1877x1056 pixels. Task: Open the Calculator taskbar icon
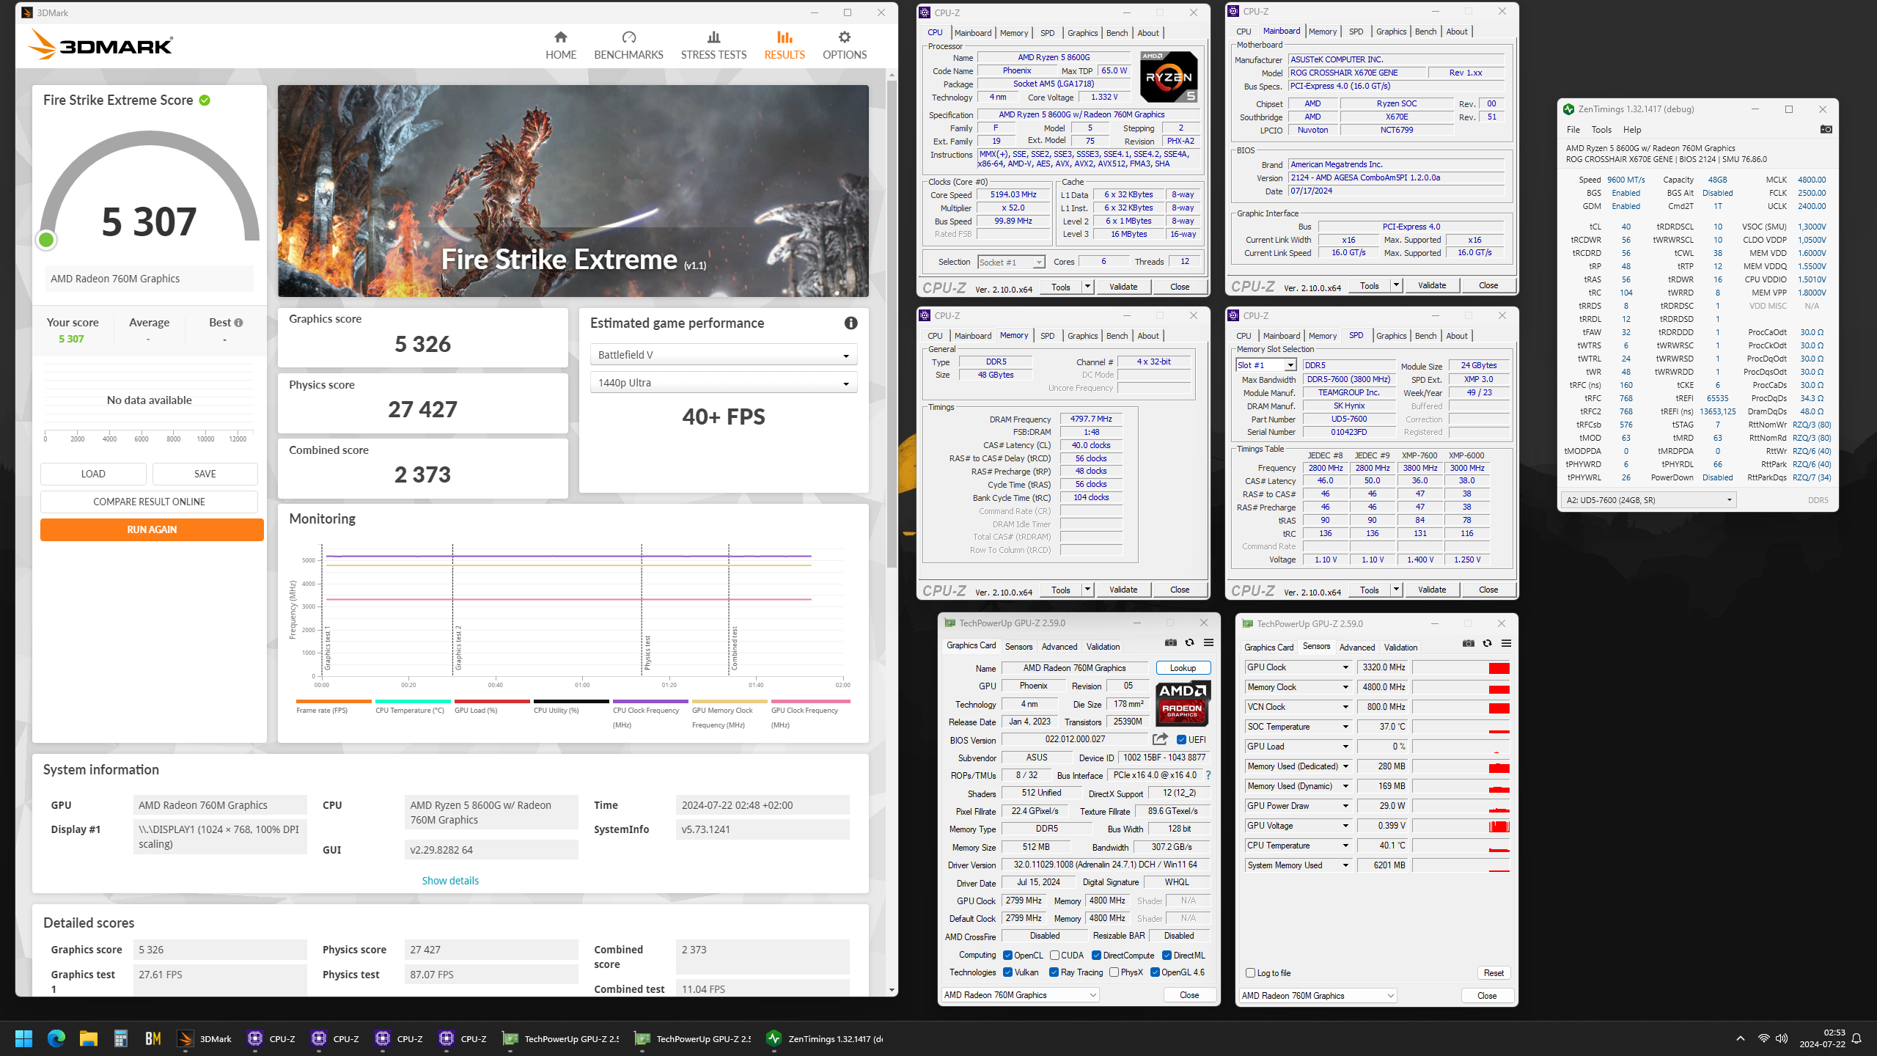pos(120,1038)
